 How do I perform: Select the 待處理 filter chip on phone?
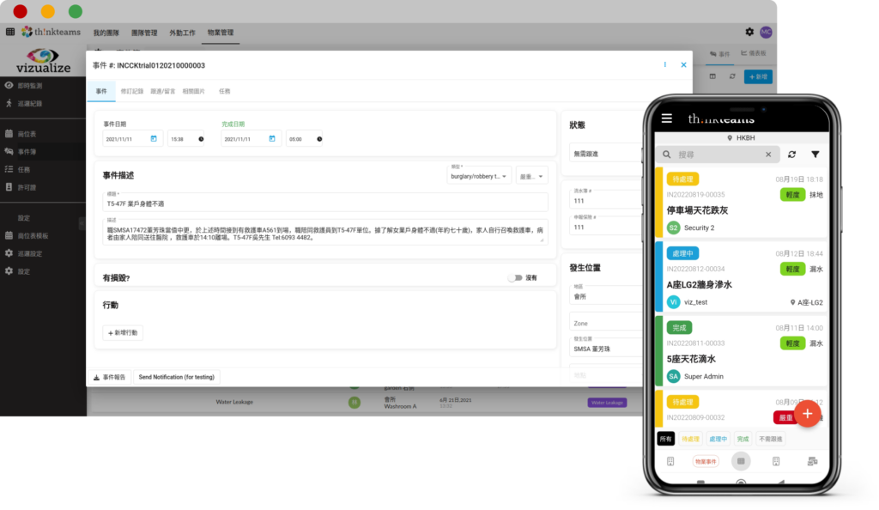[x=691, y=439]
